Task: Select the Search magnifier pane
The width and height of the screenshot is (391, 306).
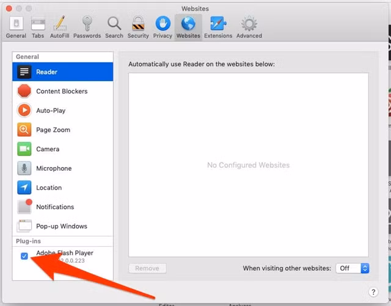Action: [x=114, y=27]
